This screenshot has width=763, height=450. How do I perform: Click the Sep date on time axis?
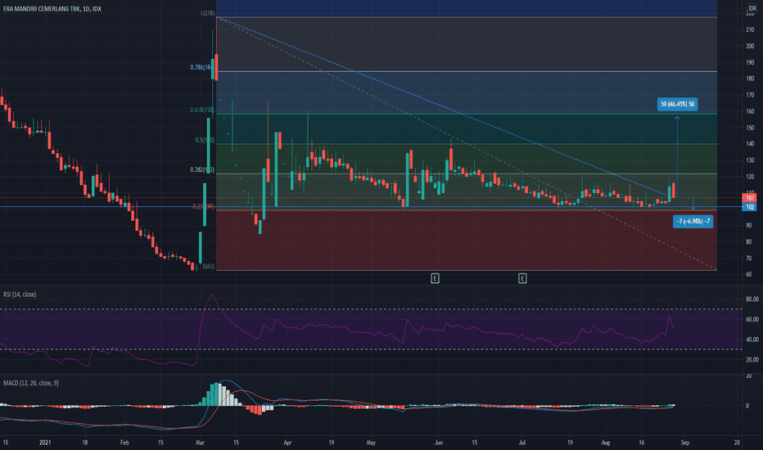pyautogui.click(x=684, y=443)
